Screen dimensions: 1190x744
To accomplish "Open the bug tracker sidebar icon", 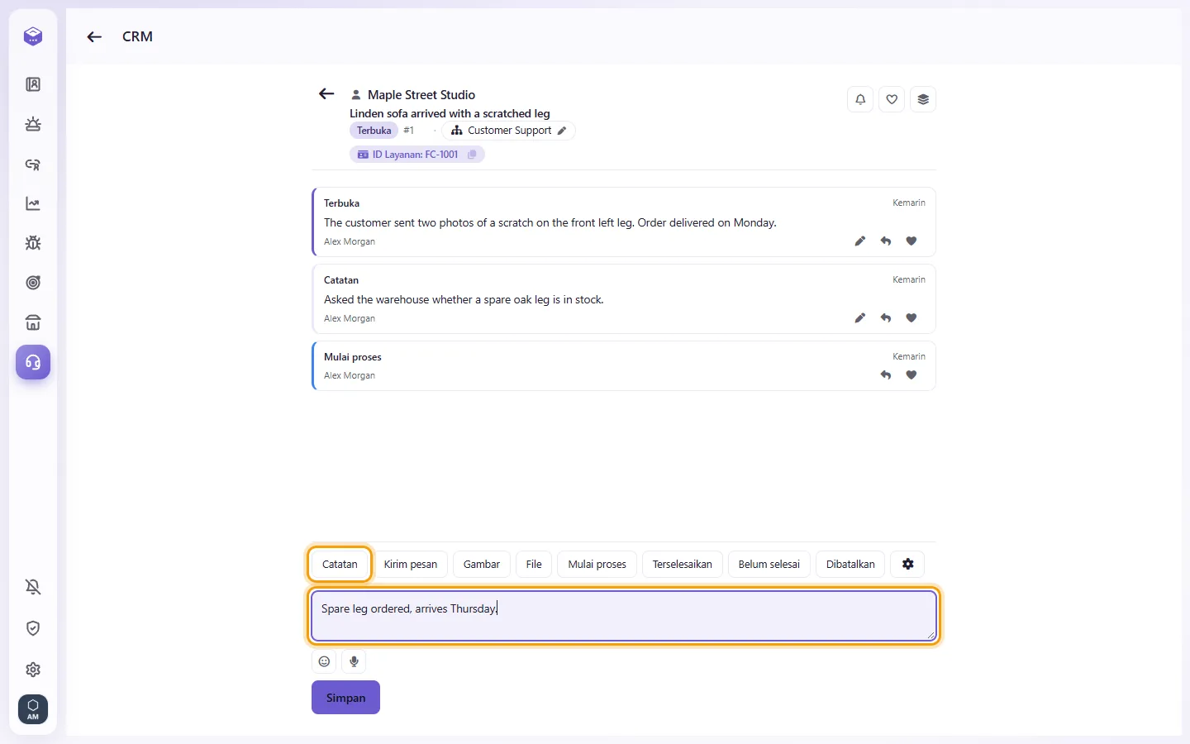I will (x=33, y=243).
